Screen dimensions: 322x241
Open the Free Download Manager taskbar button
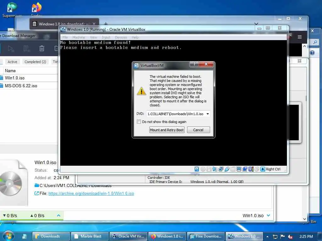click(206, 236)
